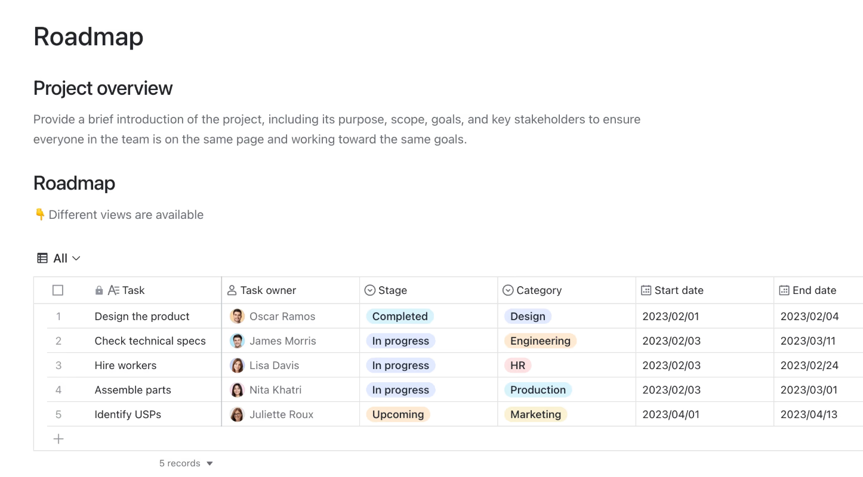Expand the 5 records summary arrow
Viewport: 863px width, 477px height.
coord(209,463)
